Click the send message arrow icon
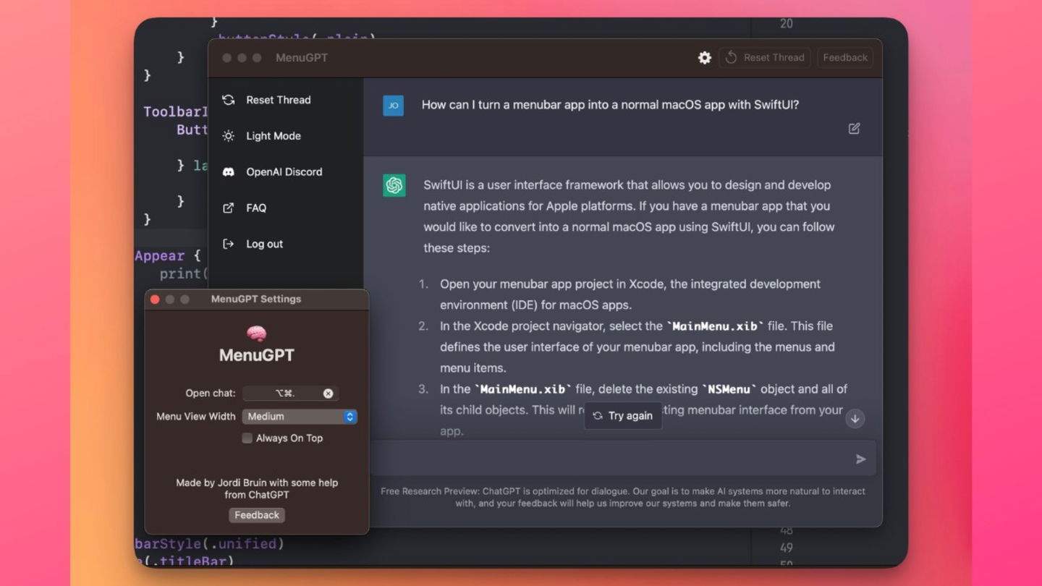Viewport: 1042px width, 586px height. [860, 458]
